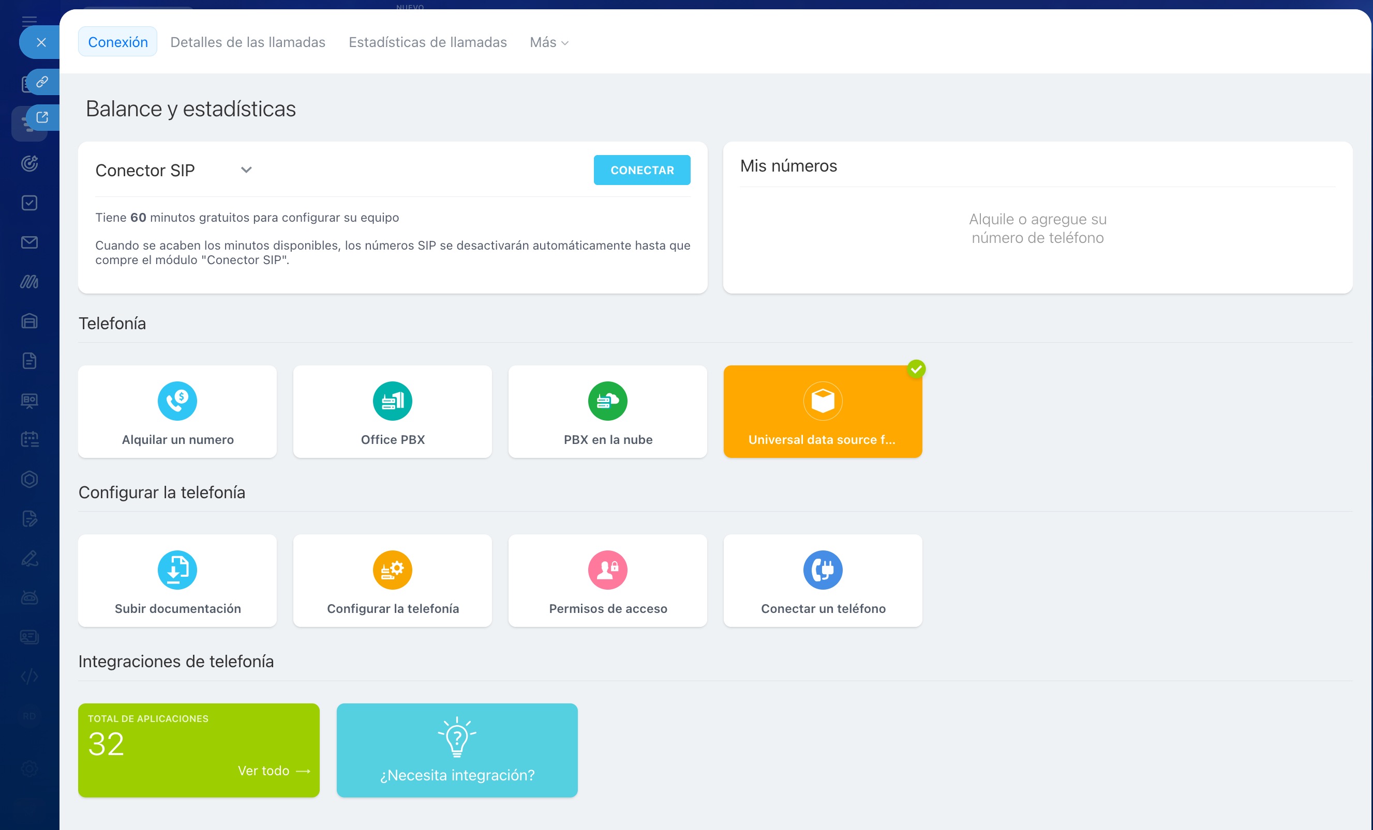Open Subir documentación download icon
1373x830 pixels.
tap(177, 570)
